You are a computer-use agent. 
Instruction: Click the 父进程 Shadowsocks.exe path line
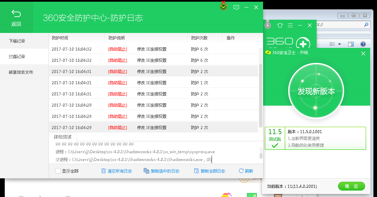[134, 159]
